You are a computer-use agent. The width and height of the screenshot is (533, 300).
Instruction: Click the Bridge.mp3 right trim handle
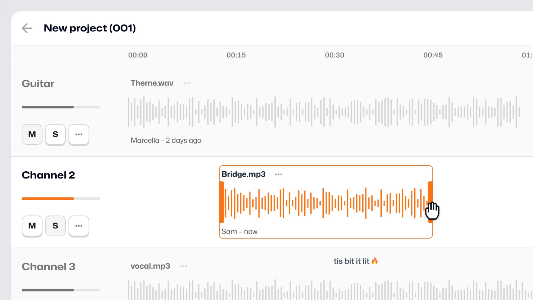[x=430, y=192]
